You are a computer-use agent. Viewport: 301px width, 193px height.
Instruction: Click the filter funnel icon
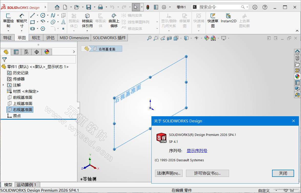click(x=4, y=60)
